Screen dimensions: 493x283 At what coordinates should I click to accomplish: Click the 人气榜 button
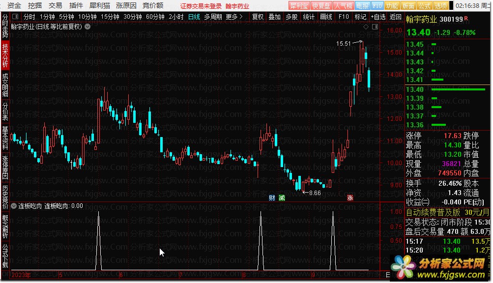coord(343,6)
